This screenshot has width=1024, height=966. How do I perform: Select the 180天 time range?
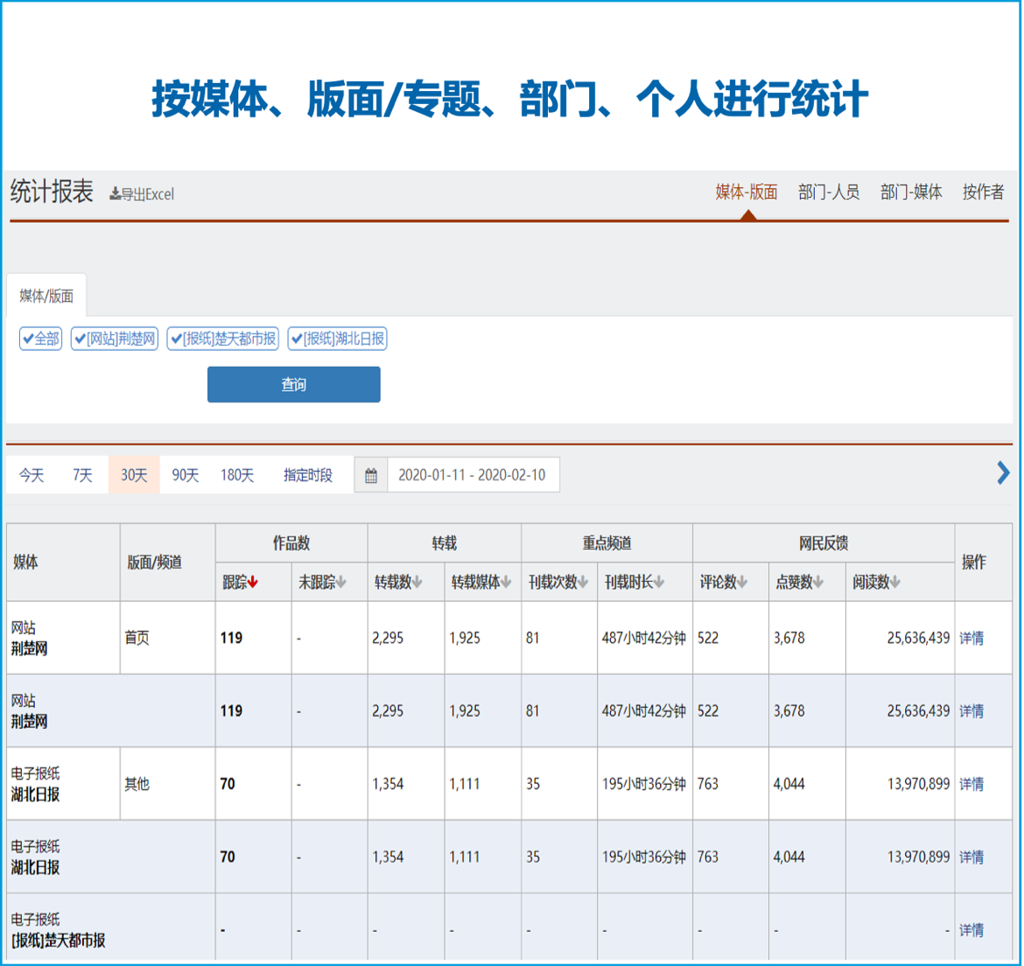tap(237, 475)
